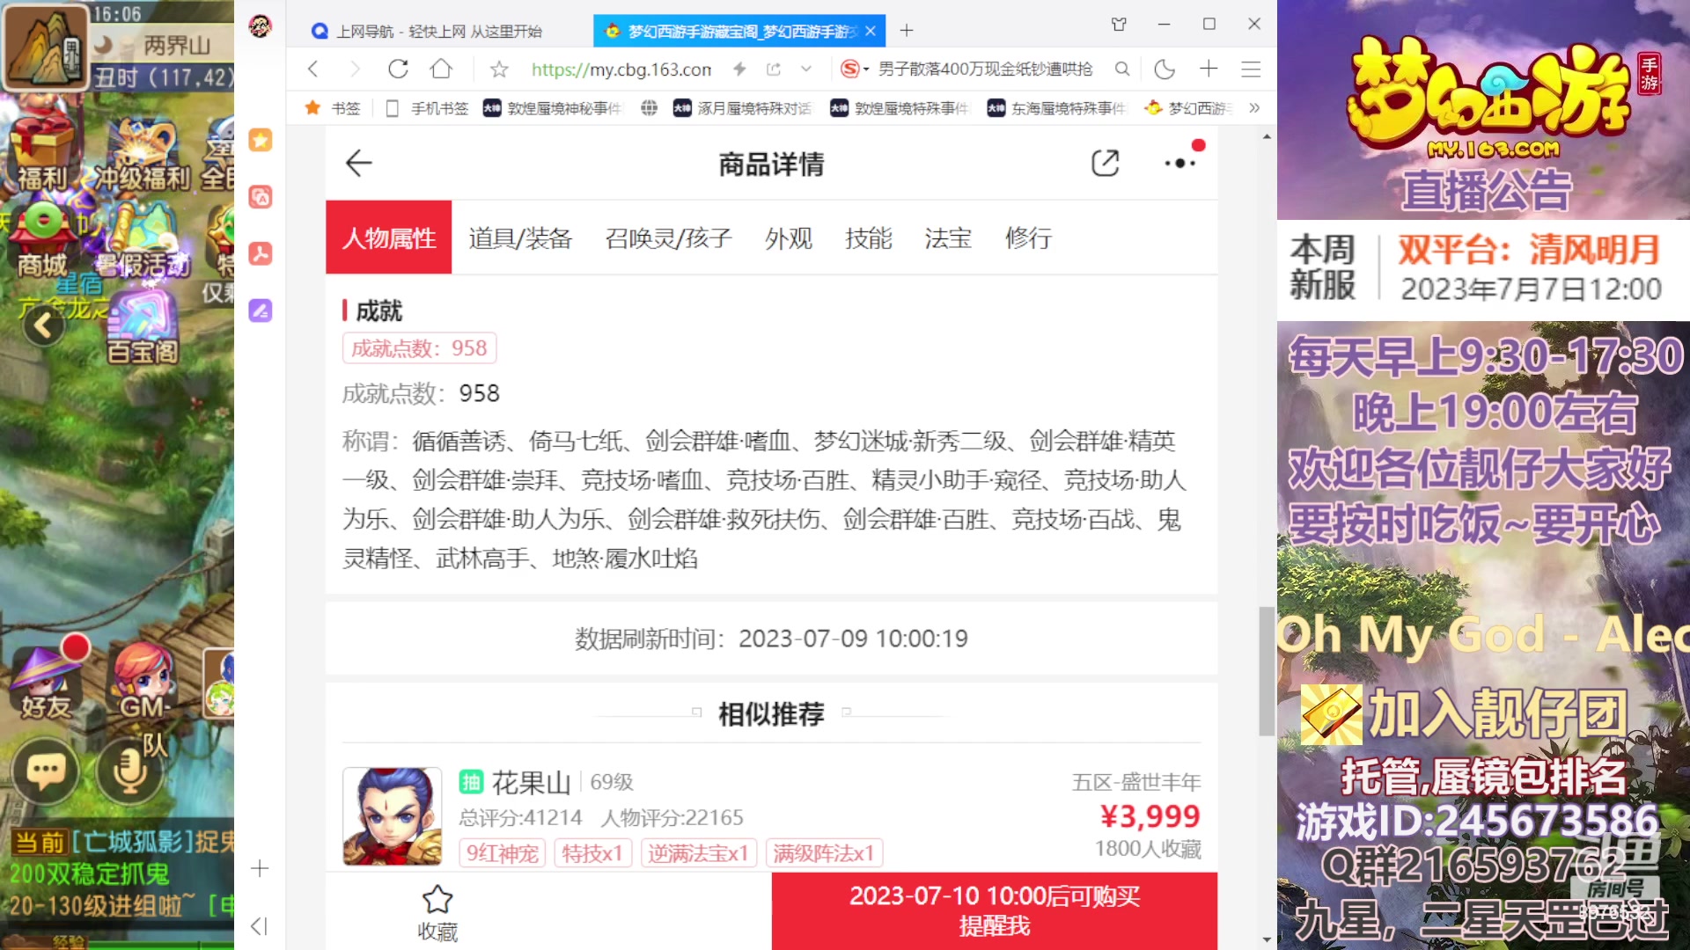Go back from the 商品详情 page
This screenshot has width=1690, height=950.
[x=359, y=164]
